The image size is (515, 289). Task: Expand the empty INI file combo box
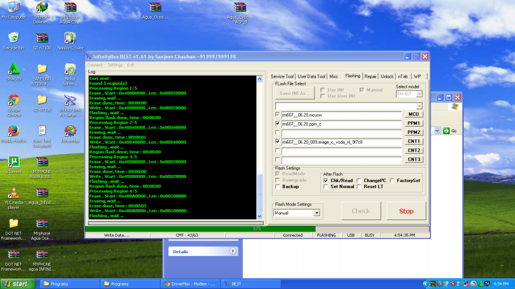pos(419,106)
